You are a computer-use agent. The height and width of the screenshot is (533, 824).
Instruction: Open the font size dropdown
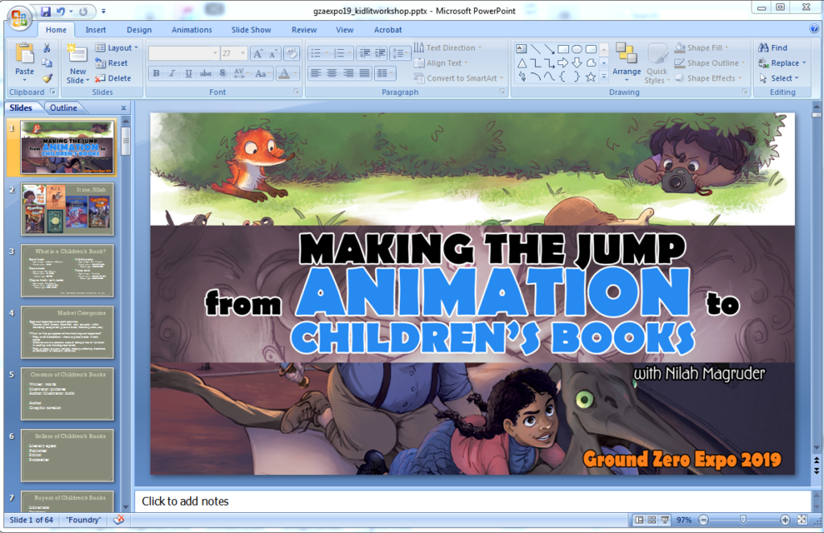pos(243,53)
